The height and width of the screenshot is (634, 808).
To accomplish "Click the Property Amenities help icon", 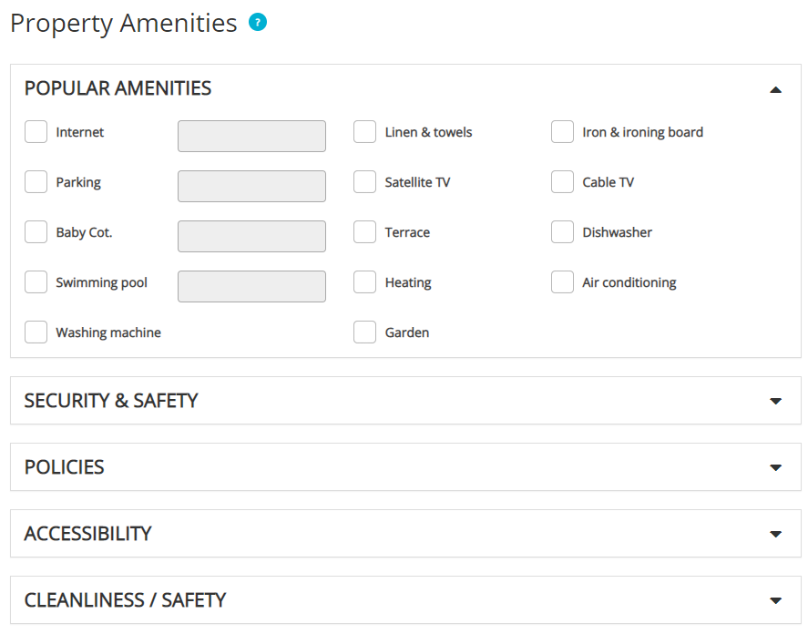I will (258, 23).
